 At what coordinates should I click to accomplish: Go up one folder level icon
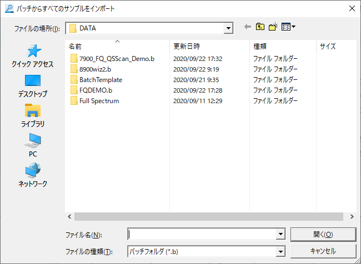click(260, 27)
